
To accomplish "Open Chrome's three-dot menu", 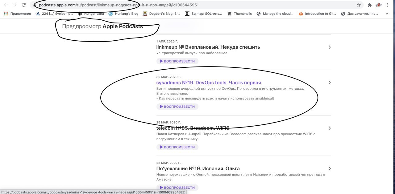I will (x=387, y=5).
